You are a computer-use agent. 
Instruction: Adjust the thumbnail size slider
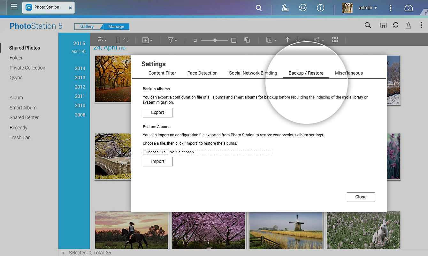pos(215,40)
